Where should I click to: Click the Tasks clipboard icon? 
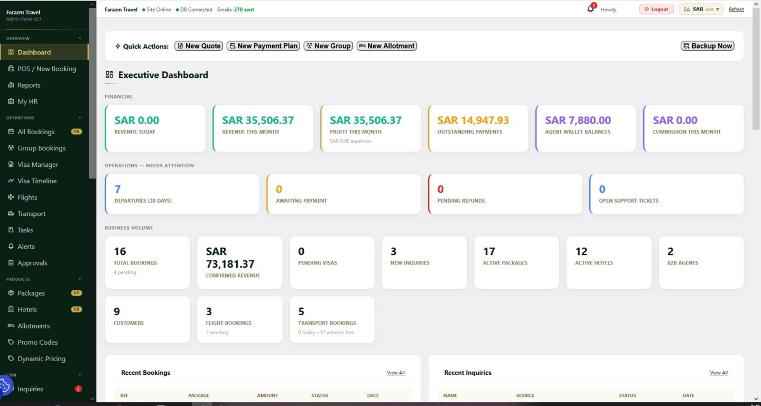tap(11, 230)
